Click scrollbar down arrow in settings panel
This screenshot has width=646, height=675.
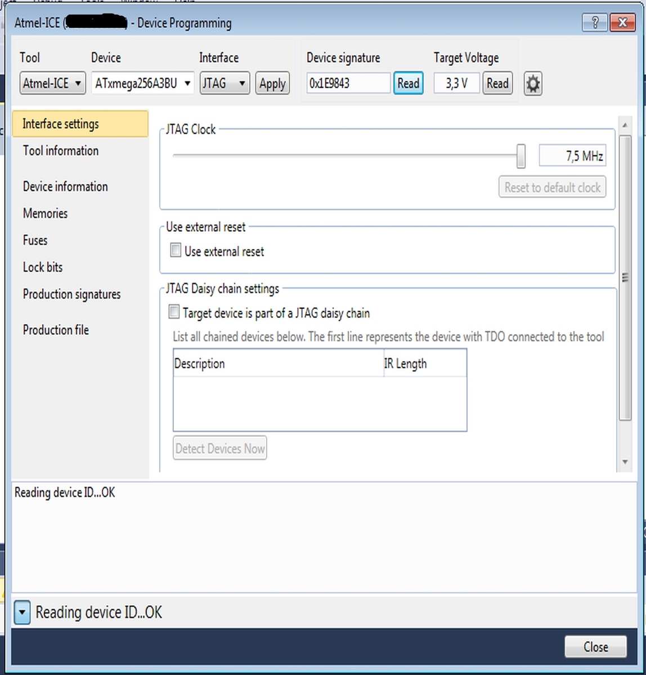coord(625,462)
